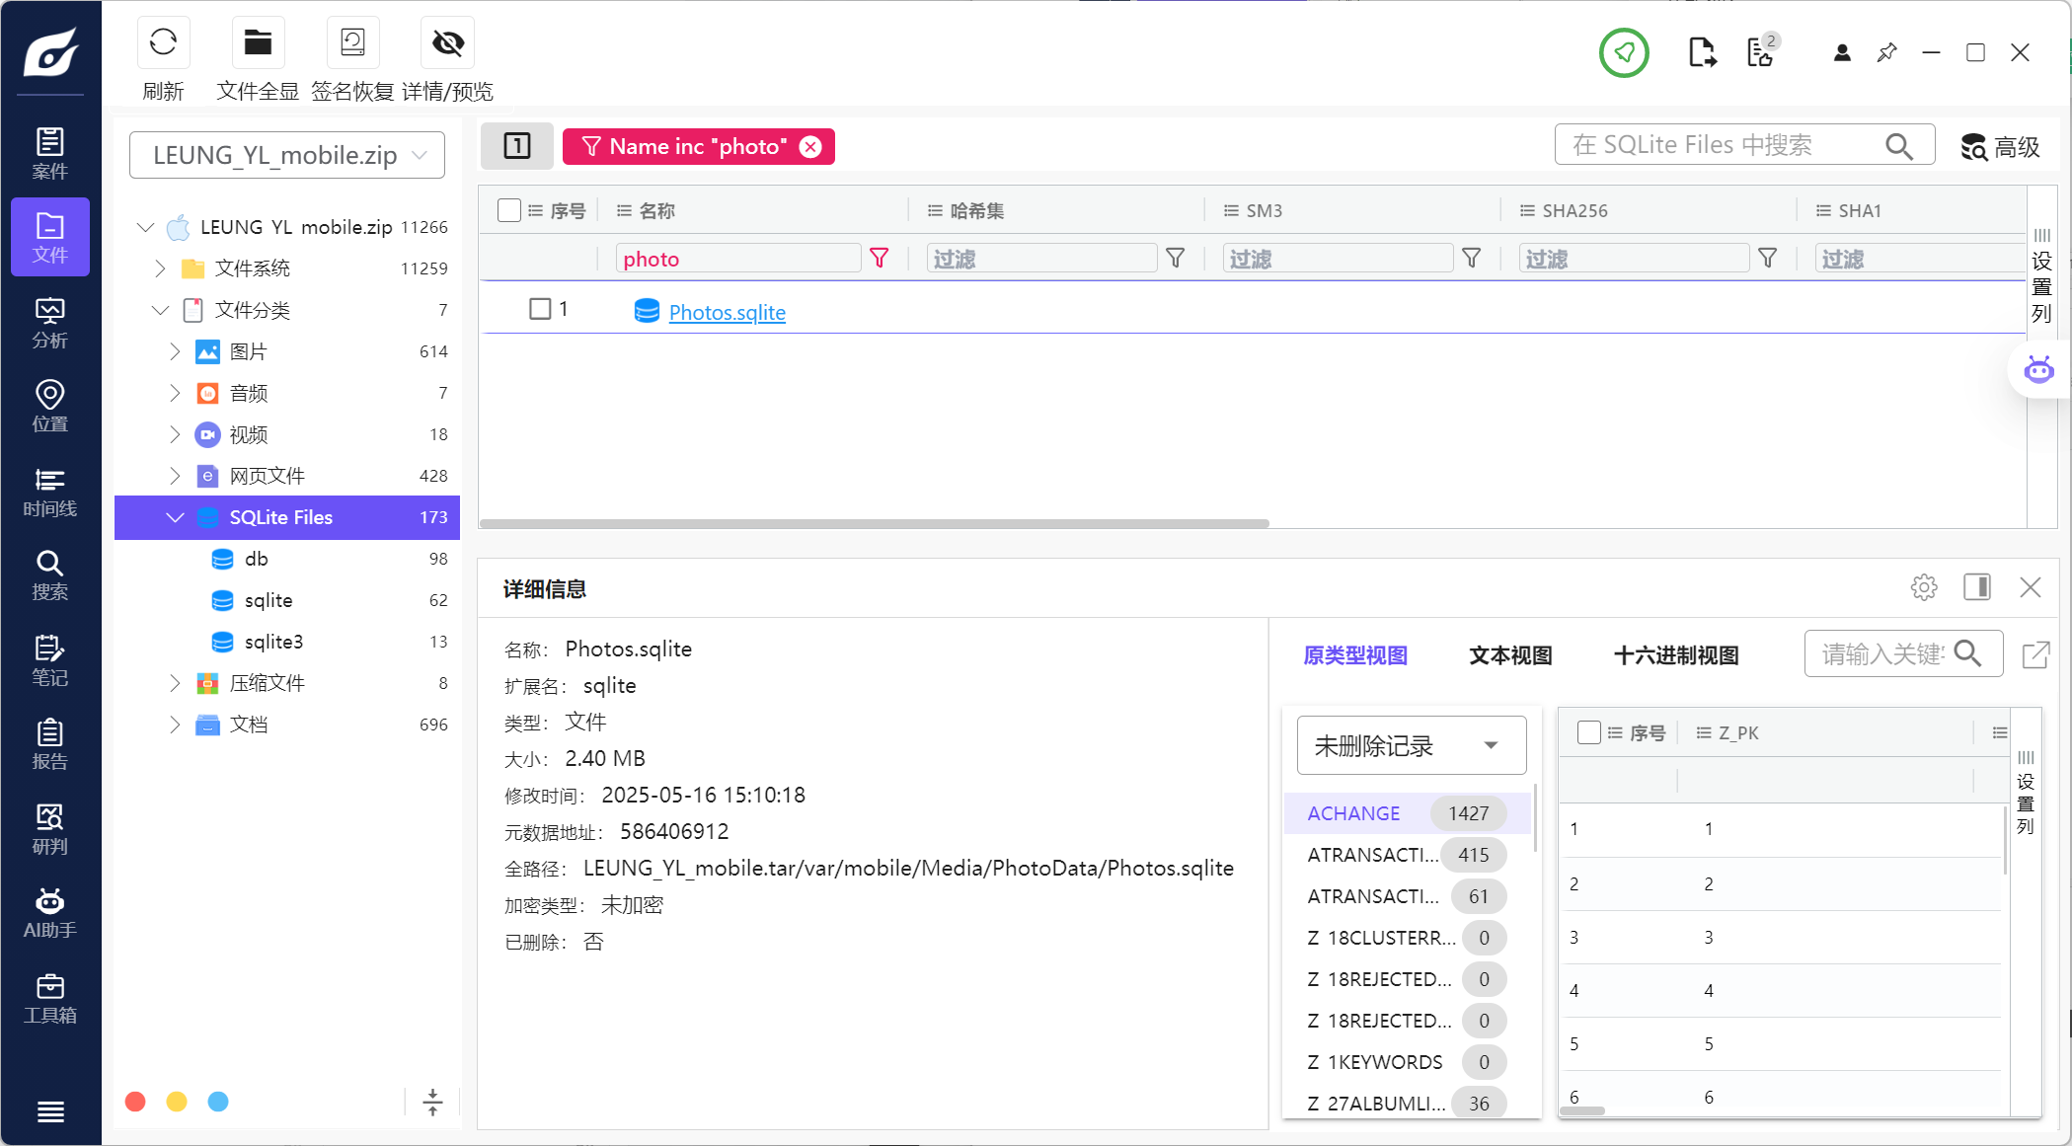Click the floating purple robot assistant icon
Image resolution: width=2072 pixels, height=1146 pixels.
pyautogui.click(x=2038, y=370)
